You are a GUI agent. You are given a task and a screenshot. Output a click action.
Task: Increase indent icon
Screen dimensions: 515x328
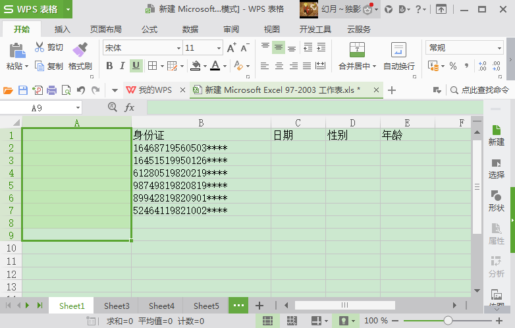(321, 47)
